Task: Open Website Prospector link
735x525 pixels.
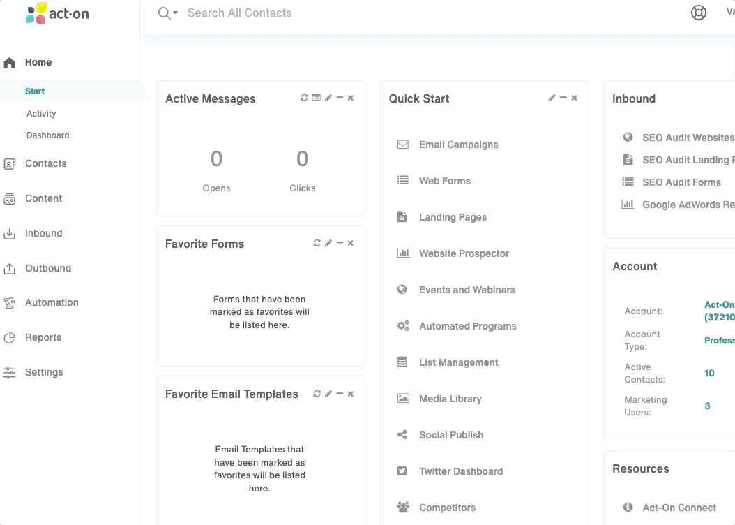Action: (x=464, y=253)
